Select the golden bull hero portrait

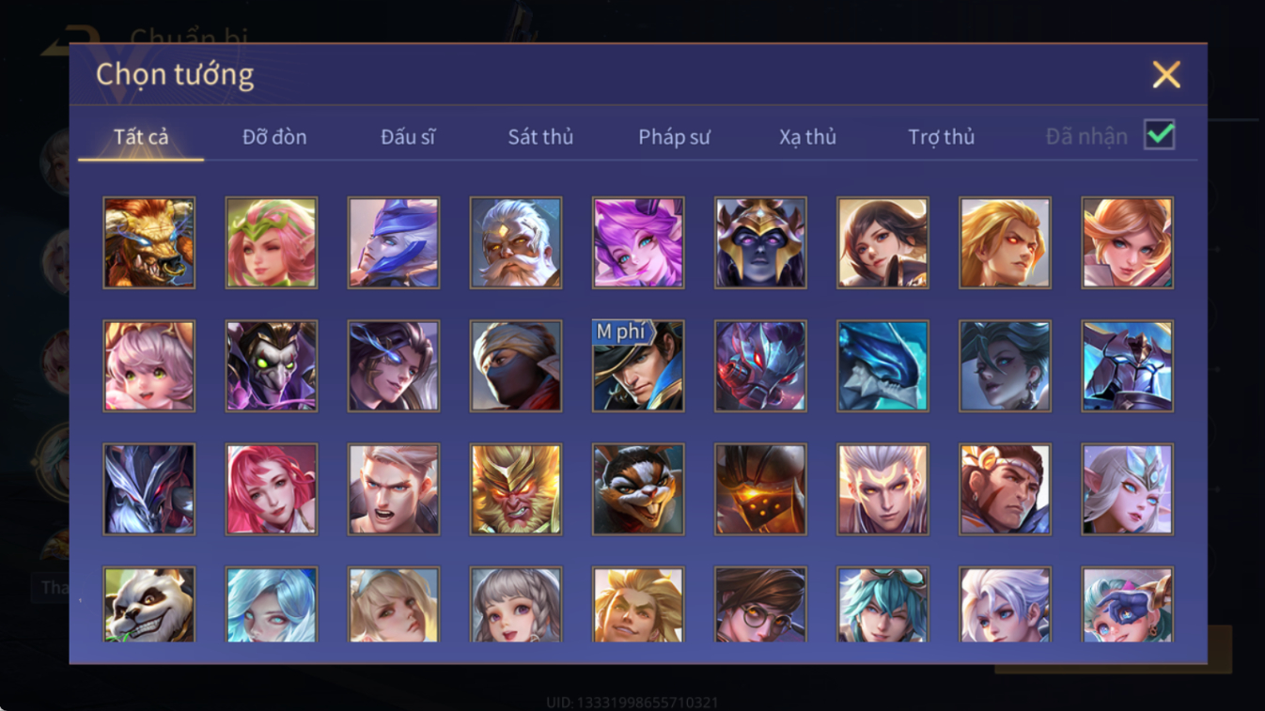149,242
